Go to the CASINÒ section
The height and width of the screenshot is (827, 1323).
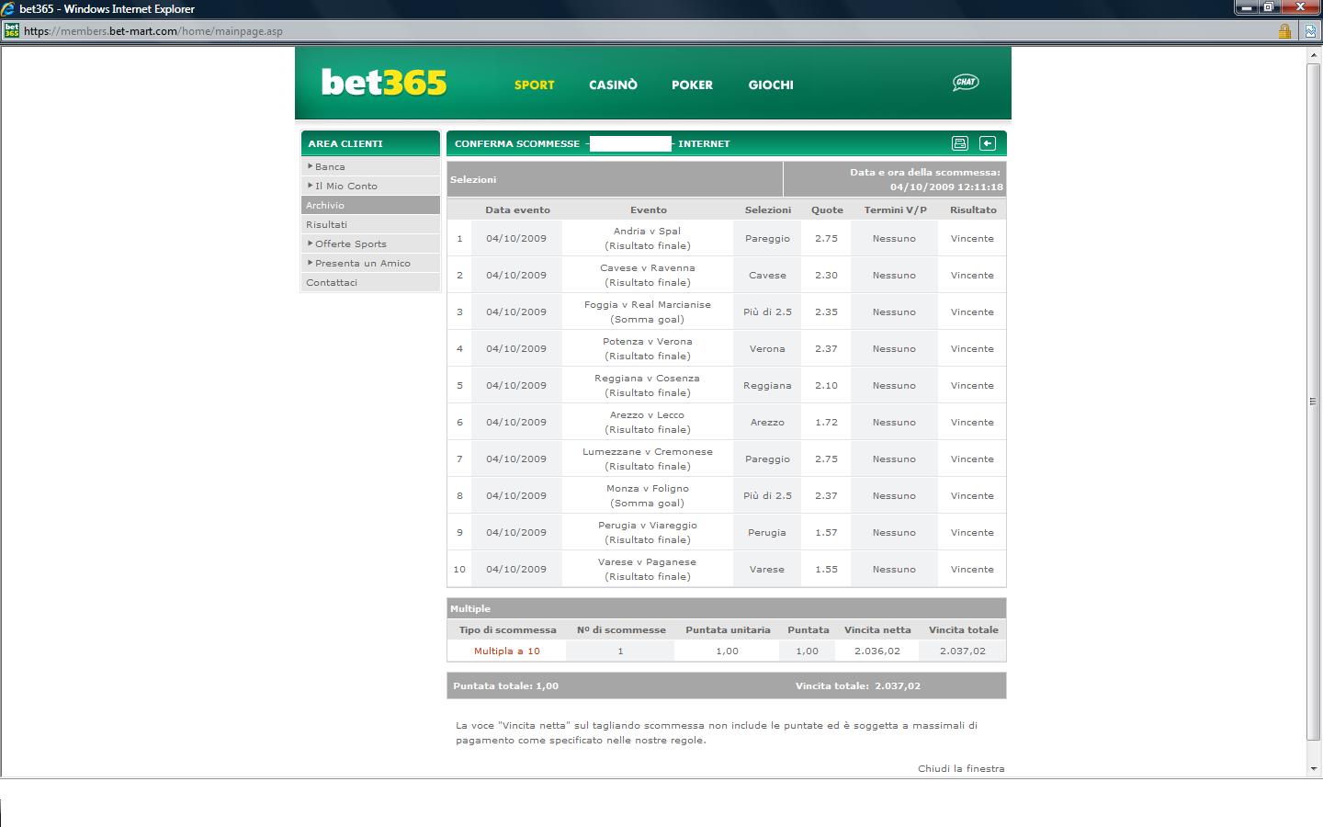[613, 85]
